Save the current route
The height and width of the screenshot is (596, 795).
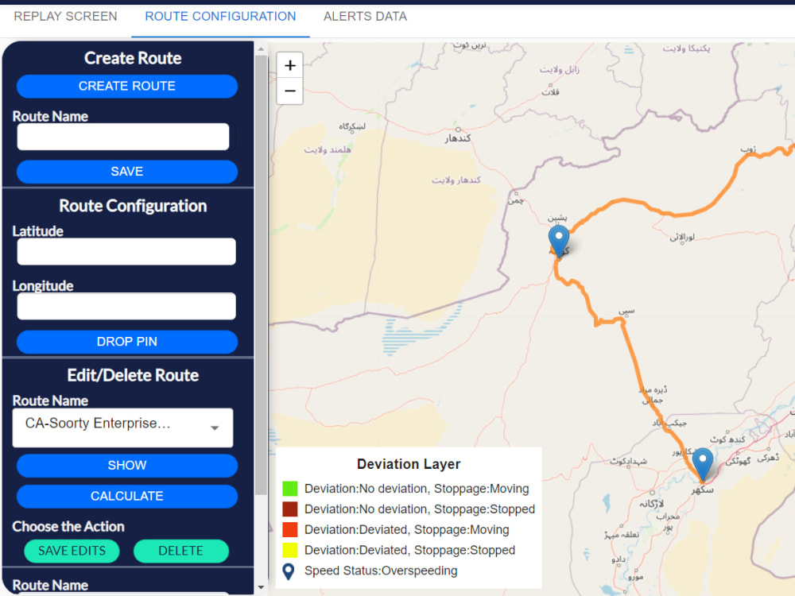click(126, 172)
